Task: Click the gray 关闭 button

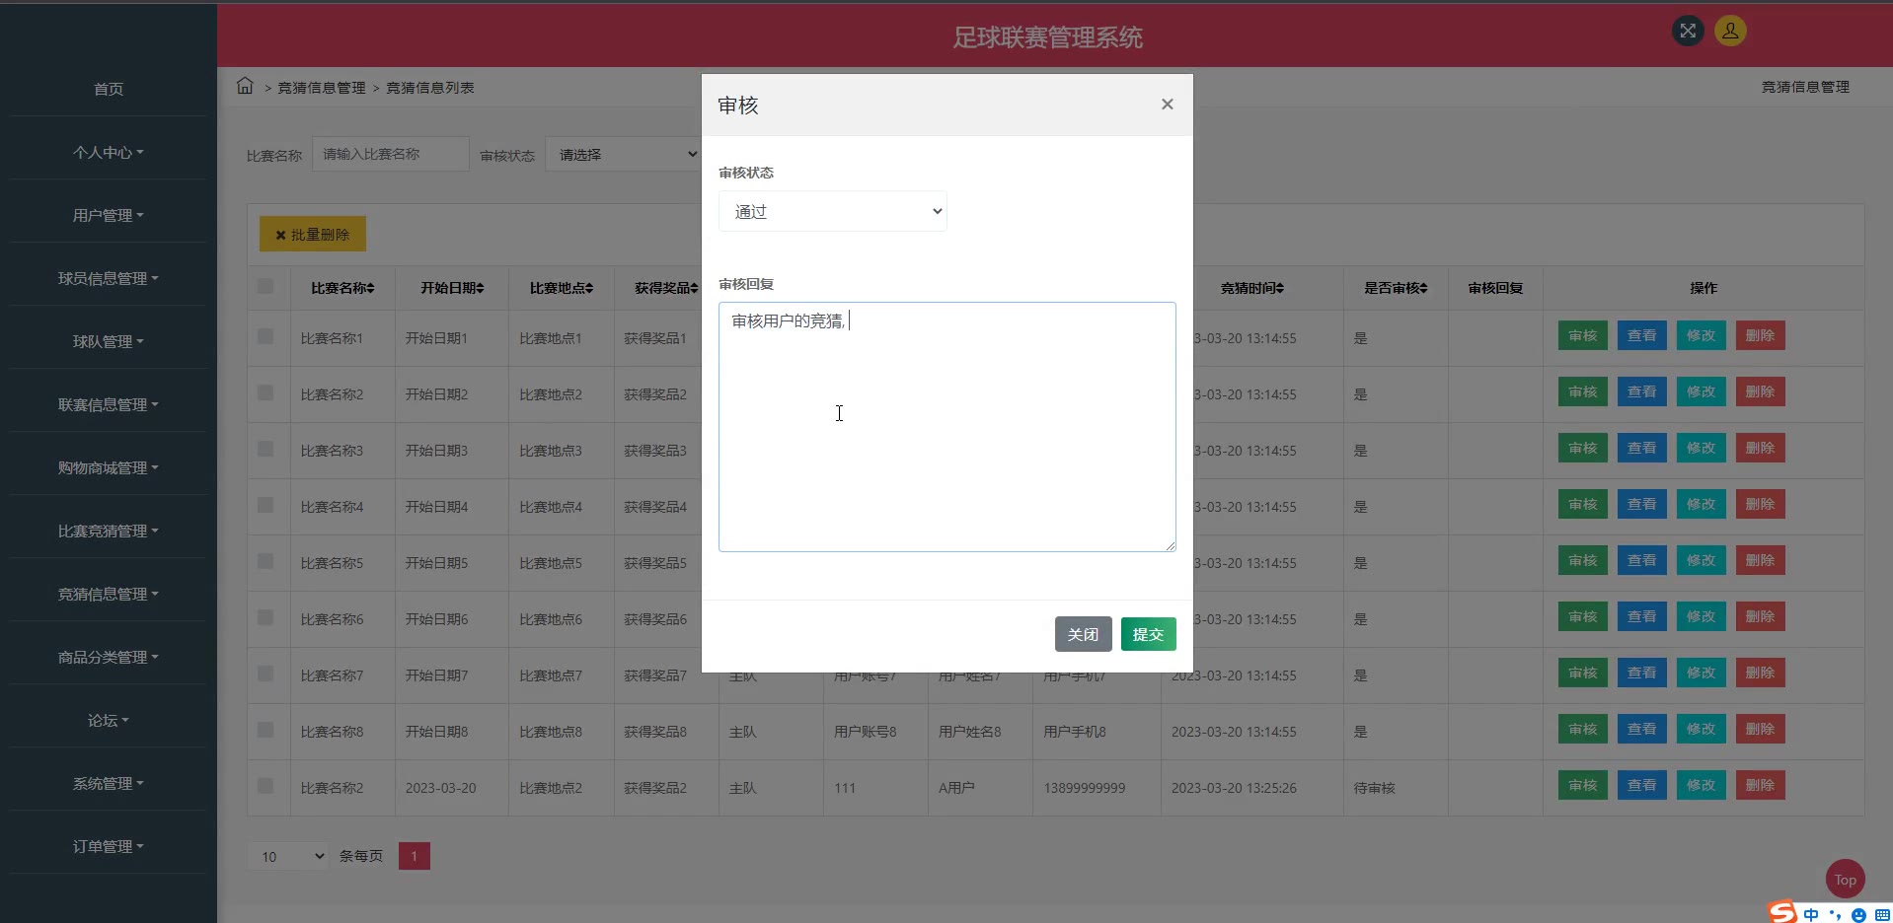Action: point(1083,634)
